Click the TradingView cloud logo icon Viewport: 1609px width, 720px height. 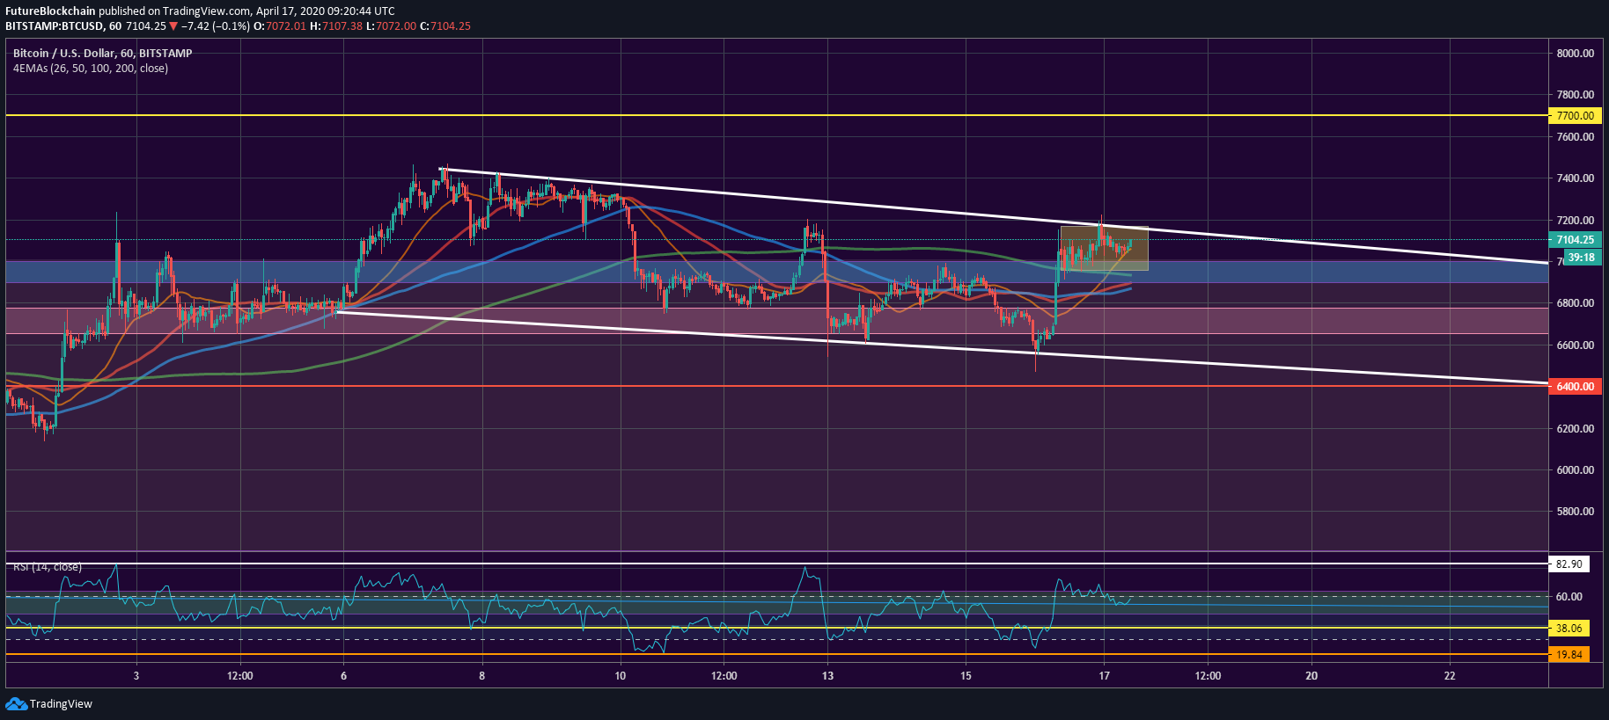[x=16, y=703]
